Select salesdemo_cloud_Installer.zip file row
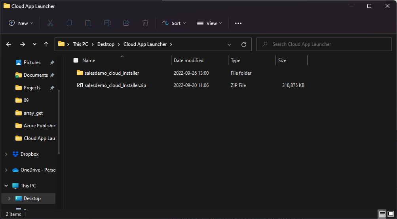This screenshot has height=219, width=397. [190, 85]
